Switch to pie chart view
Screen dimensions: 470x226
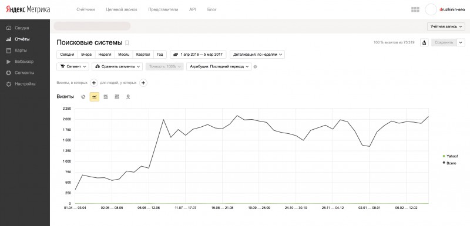83,97
